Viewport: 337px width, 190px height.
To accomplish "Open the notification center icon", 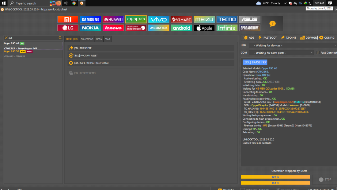I will coord(330,3).
